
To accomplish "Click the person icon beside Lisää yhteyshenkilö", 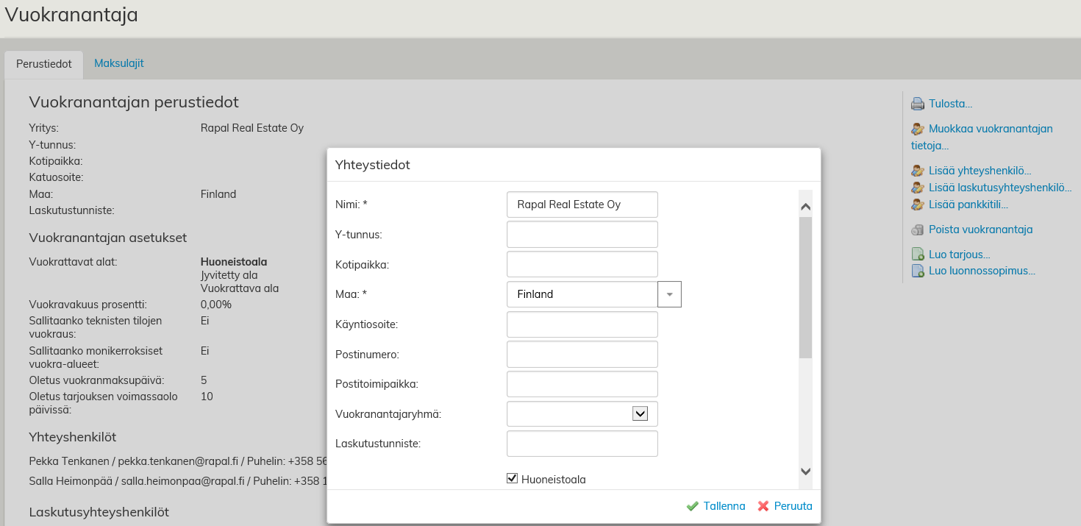I will [x=918, y=171].
